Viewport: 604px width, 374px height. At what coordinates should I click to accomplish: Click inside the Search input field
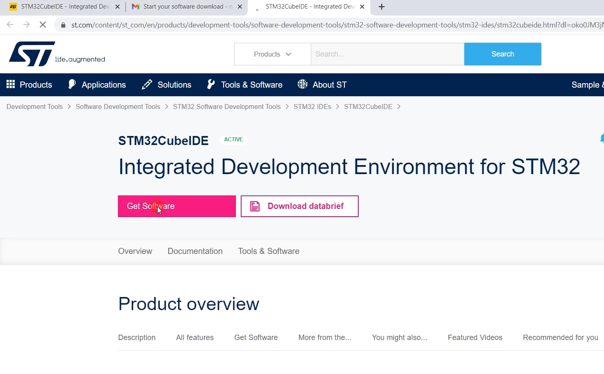pos(387,54)
